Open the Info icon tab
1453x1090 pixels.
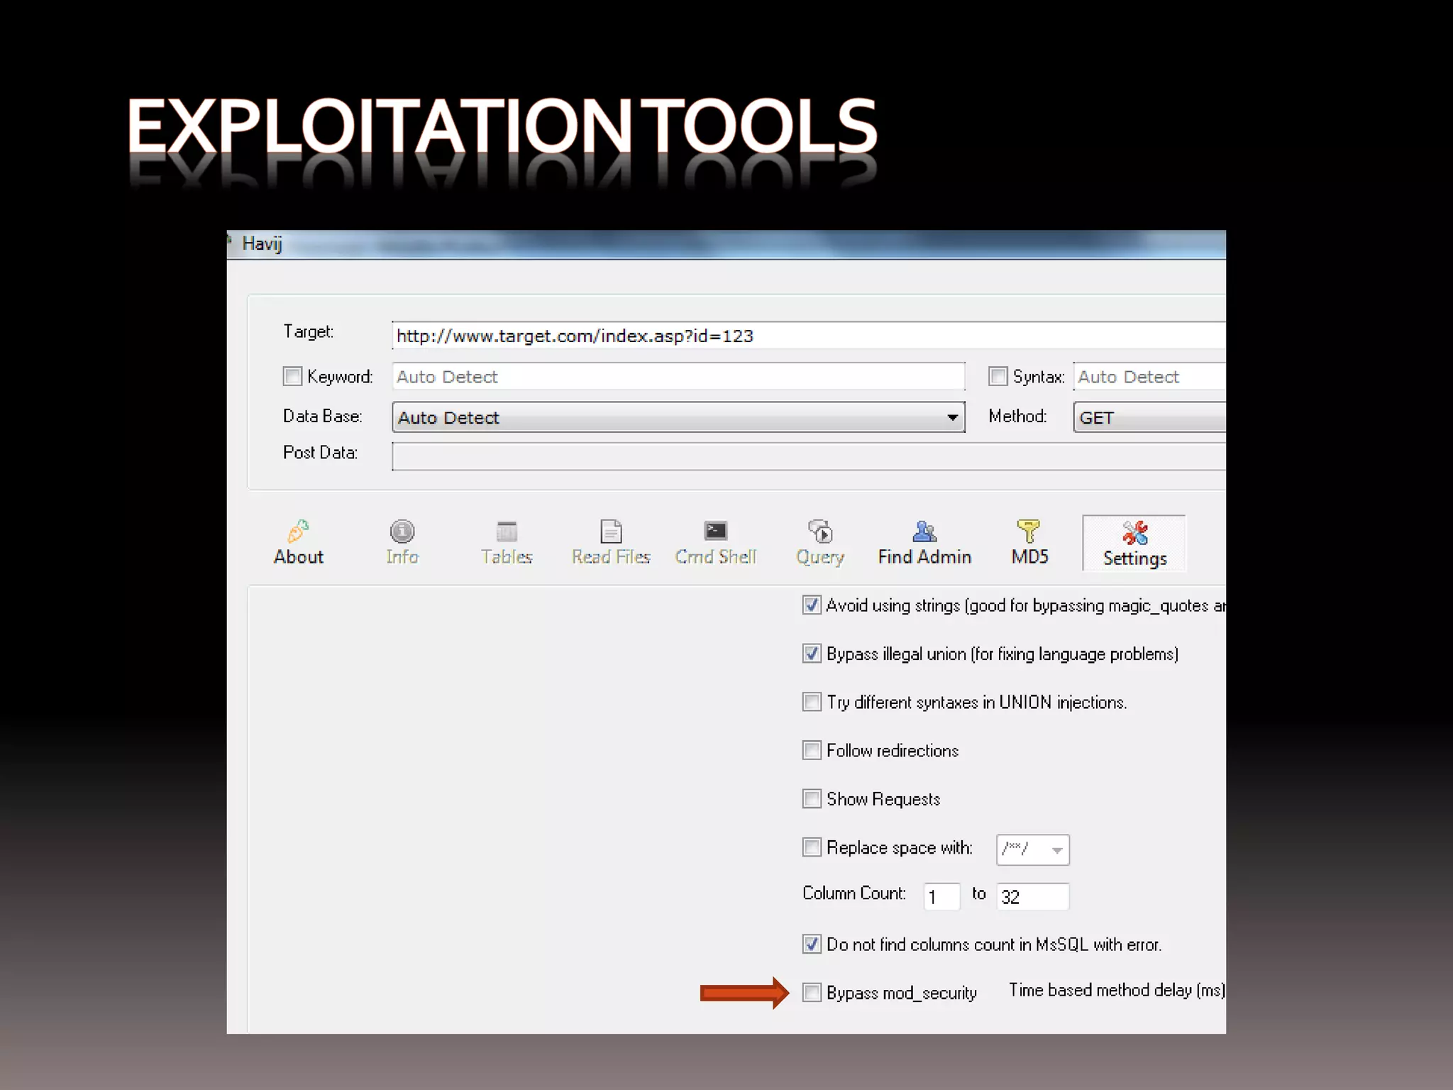click(x=402, y=532)
